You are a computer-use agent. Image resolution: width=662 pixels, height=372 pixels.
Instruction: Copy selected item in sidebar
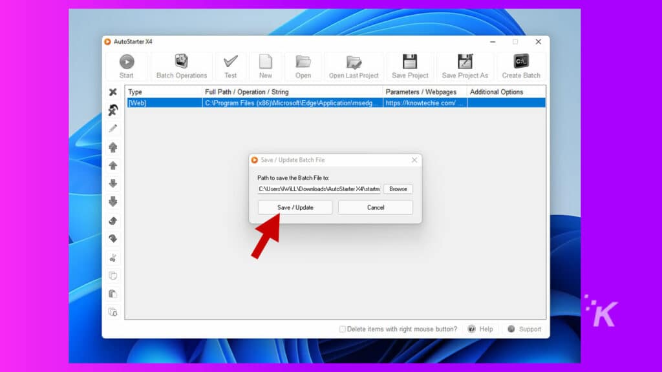point(112,276)
